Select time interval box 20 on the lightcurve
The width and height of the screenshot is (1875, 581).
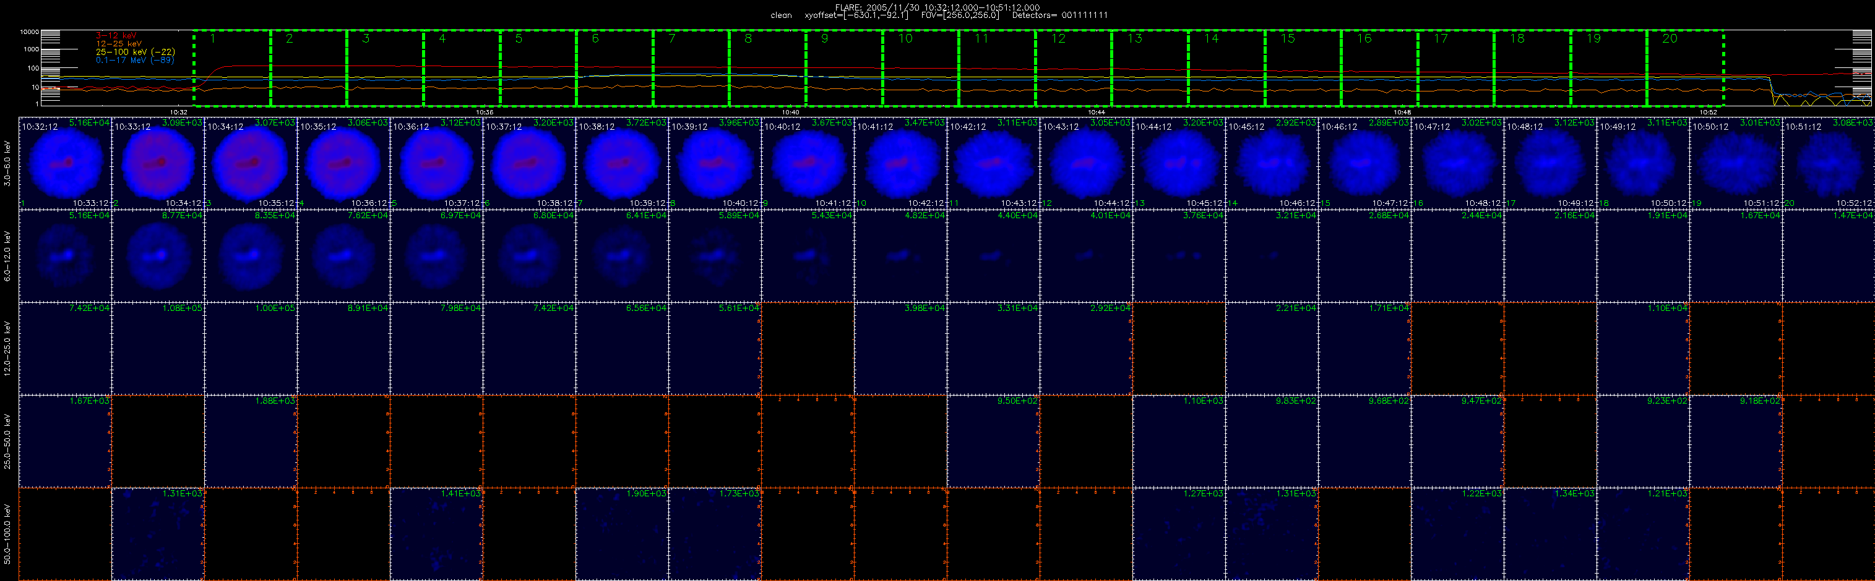[x=1685, y=67]
